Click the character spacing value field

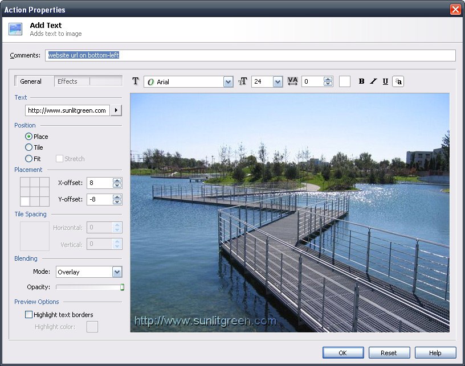pyautogui.click(x=313, y=81)
